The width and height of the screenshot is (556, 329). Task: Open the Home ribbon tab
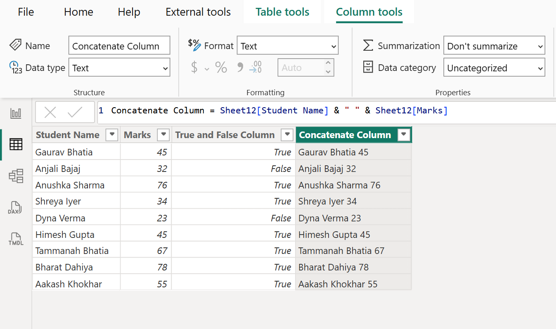pos(78,12)
